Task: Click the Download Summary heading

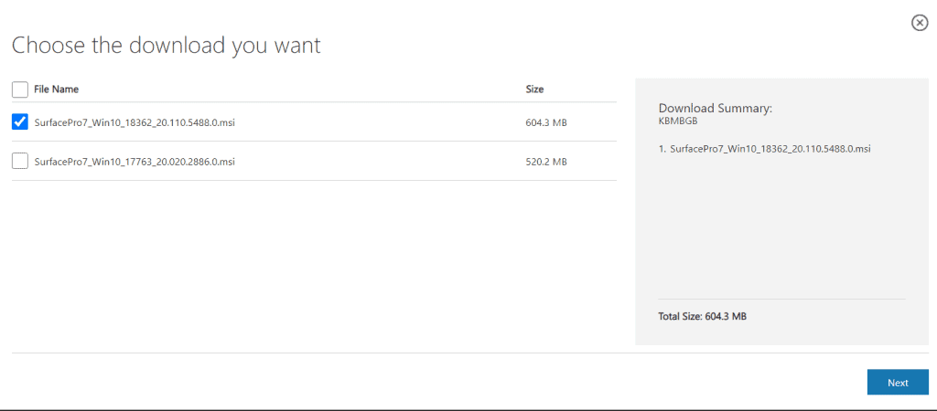Action: click(716, 108)
